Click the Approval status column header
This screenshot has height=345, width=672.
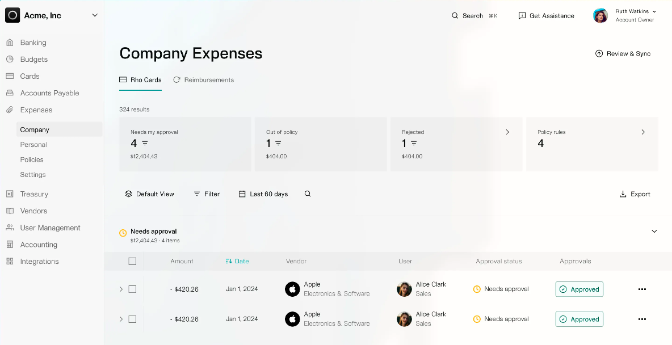[499, 261]
